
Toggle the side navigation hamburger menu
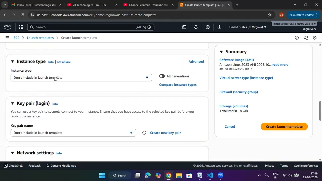click(7, 38)
